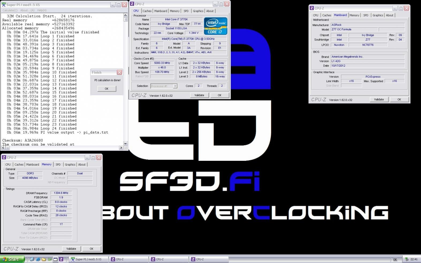Launch the first quick launch icon beside Start
Image resolution: width=421 pixels, height=263 pixels.
pos(32,259)
